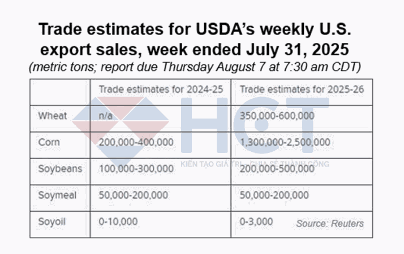Click the Soyoil row label
Viewport: 404px width, 254px height.
[x=52, y=222]
